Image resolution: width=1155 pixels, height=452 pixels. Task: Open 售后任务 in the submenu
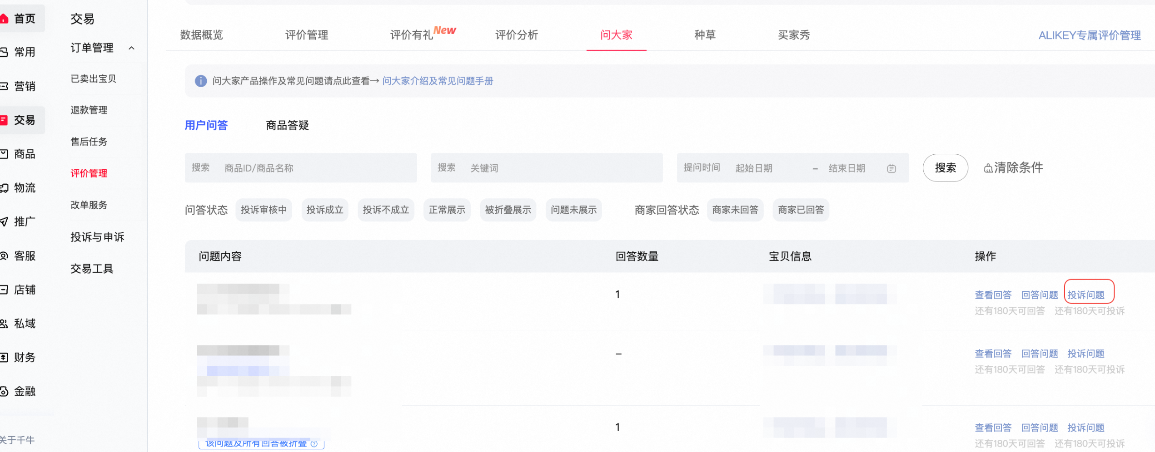[x=89, y=142]
